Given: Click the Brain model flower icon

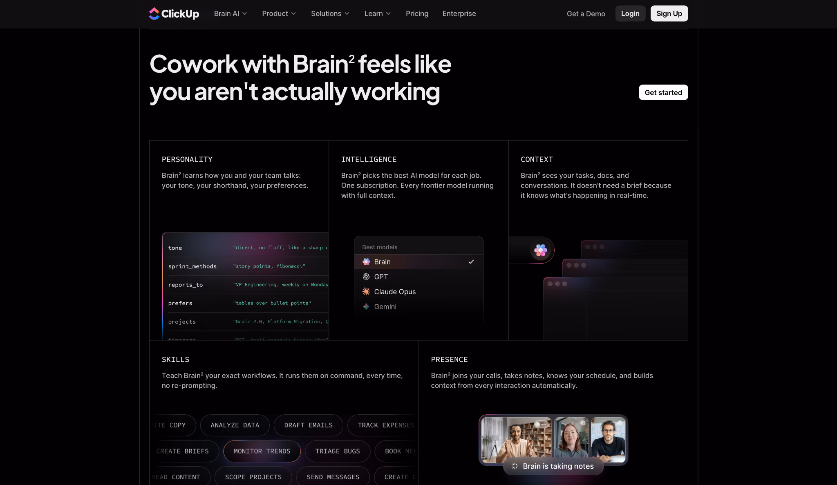Looking at the screenshot, I should coord(366,262).
